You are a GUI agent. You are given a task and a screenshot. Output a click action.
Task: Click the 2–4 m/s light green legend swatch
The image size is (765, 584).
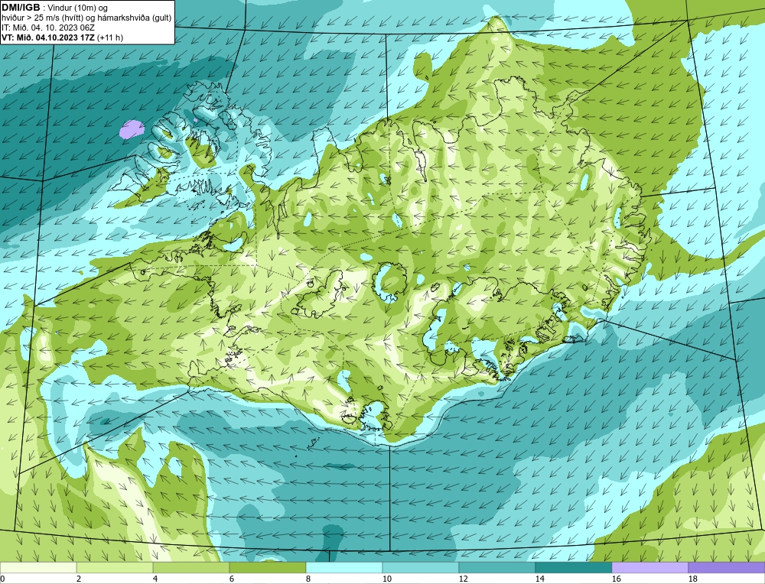tap(115, 567)
